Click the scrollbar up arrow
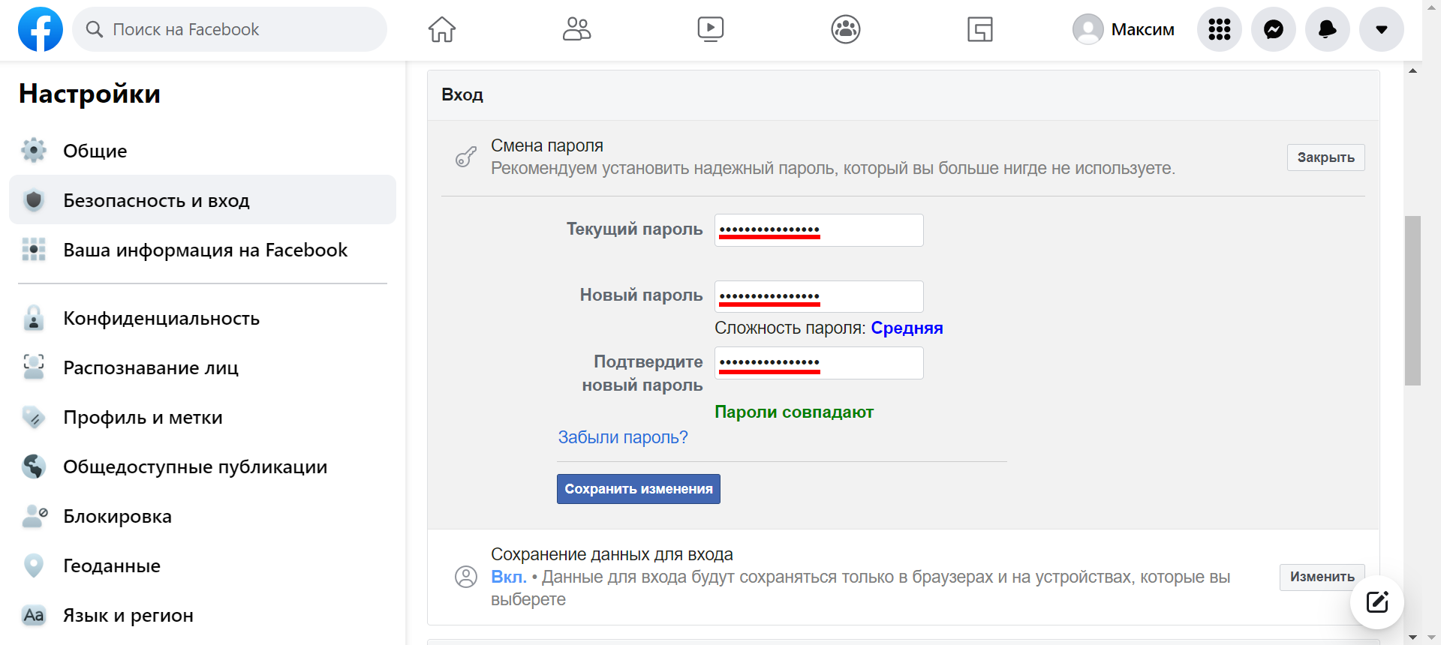Image resolution: width=1441 pixels, height=645 pixels. pos(1412,70)
